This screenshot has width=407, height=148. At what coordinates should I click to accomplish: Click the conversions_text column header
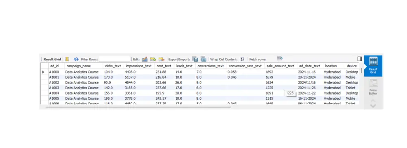click(x=210, y=66)
